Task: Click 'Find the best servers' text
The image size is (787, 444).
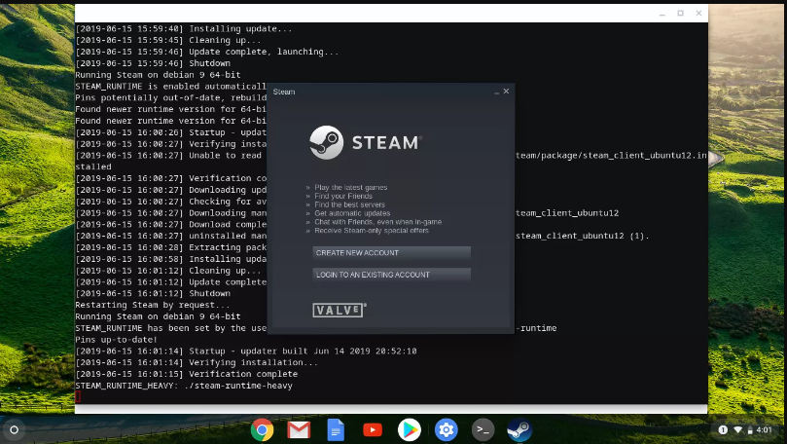Action: tap(349, 204)
